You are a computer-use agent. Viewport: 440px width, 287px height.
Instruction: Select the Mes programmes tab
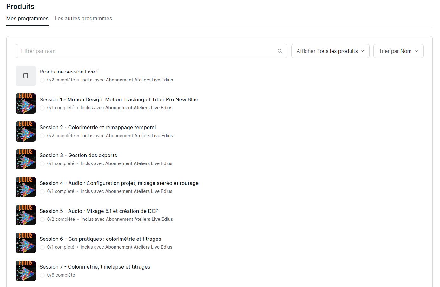[27, 18]
